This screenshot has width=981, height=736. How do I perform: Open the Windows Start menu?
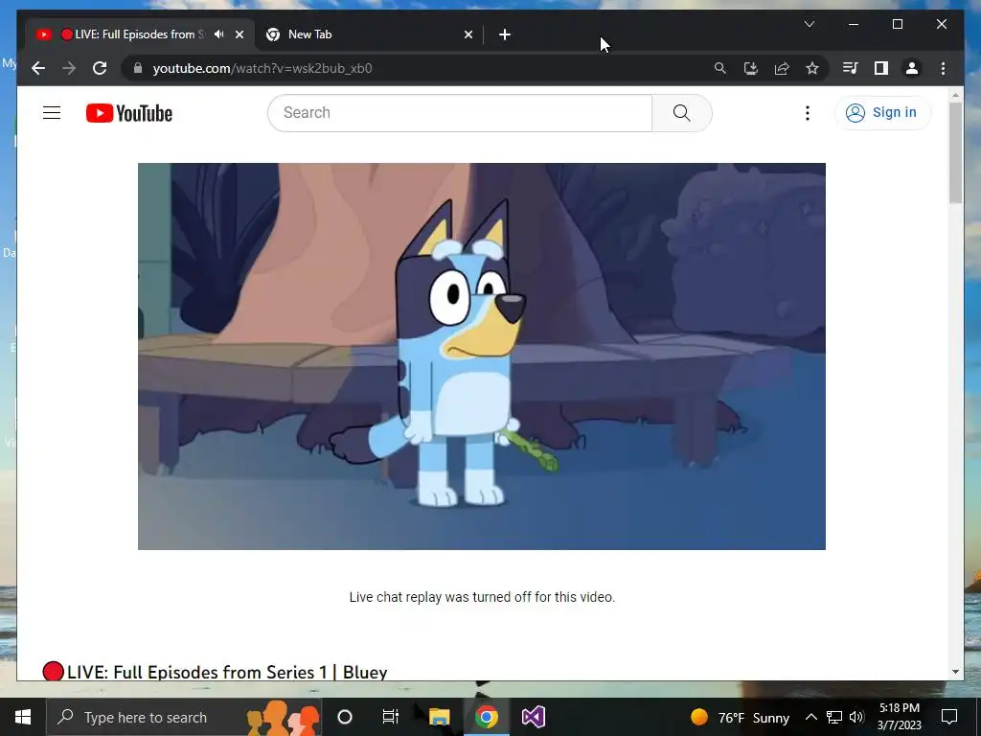[23, 717]
